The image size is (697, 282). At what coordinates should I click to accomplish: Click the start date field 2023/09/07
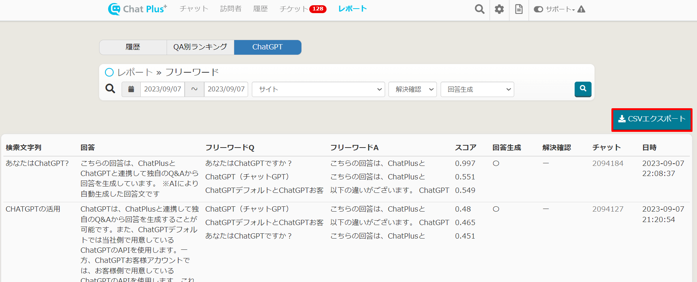tap(163, 89)
